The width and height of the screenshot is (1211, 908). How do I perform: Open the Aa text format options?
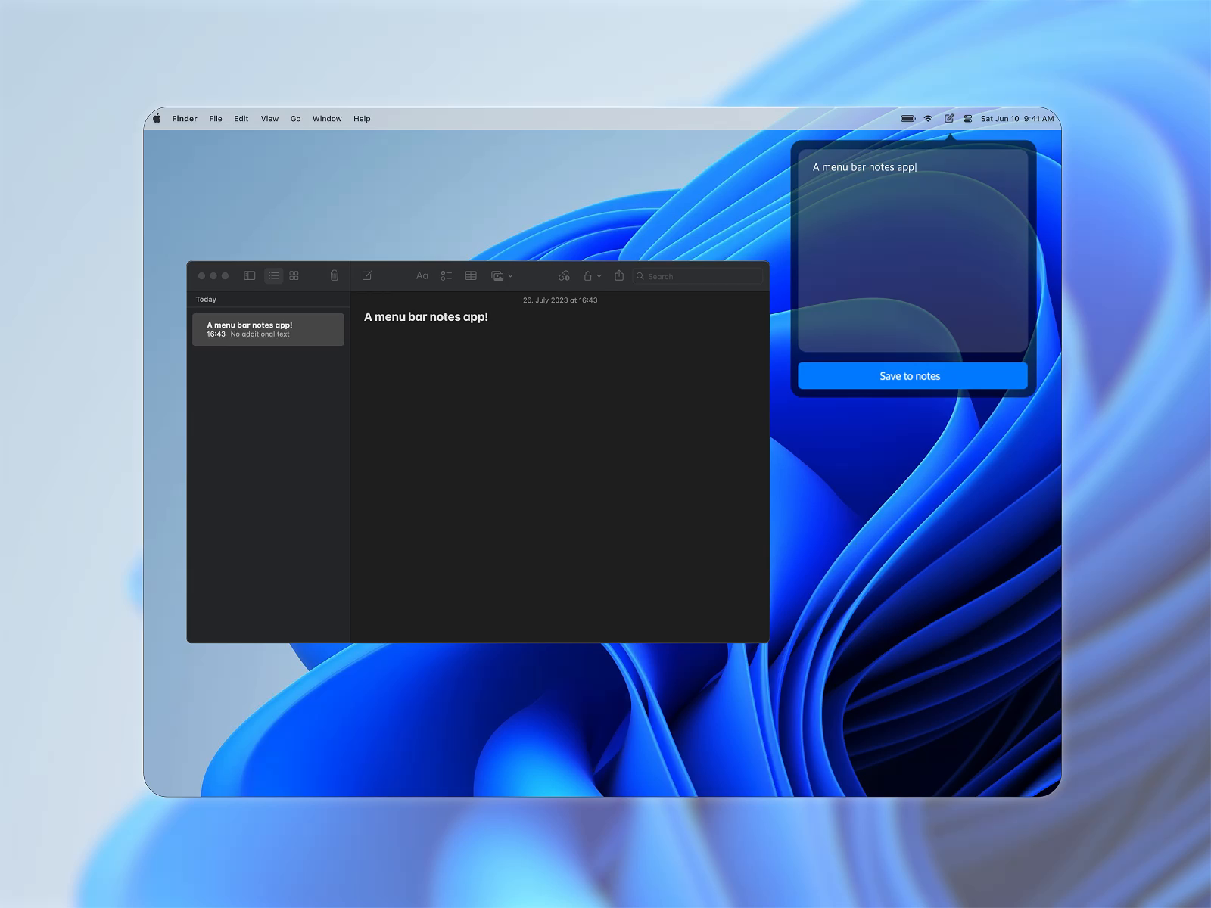click(x=422, y=276)
